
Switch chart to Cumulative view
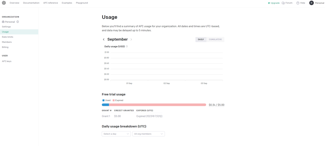(x=215, y=39)
